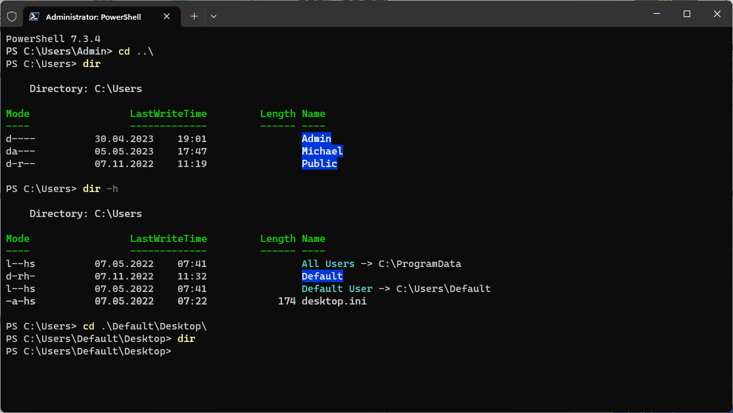Click the desktop.ini file name

[334, 301]
